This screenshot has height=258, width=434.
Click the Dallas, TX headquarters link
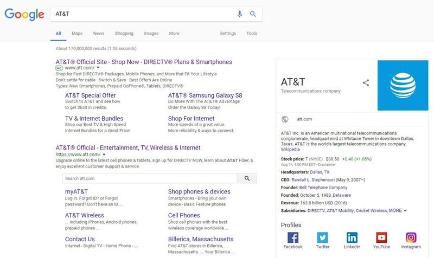coord(320,172)
